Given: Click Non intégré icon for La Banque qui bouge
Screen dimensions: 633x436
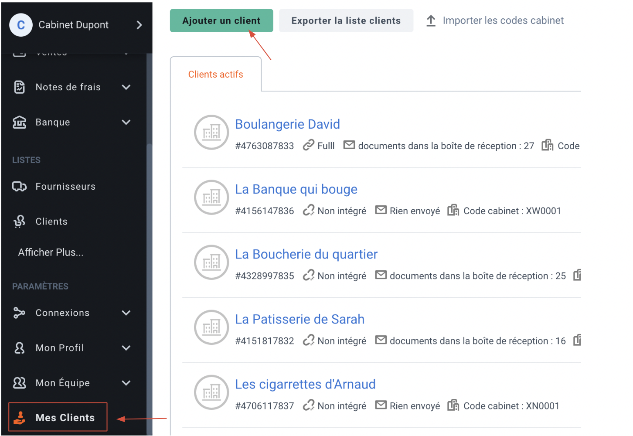Looking at the screenshot, I should [309, 210].
